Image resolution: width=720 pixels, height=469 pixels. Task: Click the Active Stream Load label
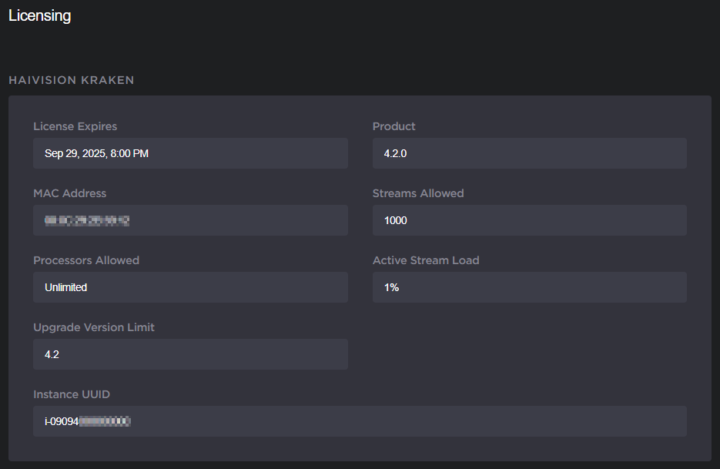[x=426, y=260]
